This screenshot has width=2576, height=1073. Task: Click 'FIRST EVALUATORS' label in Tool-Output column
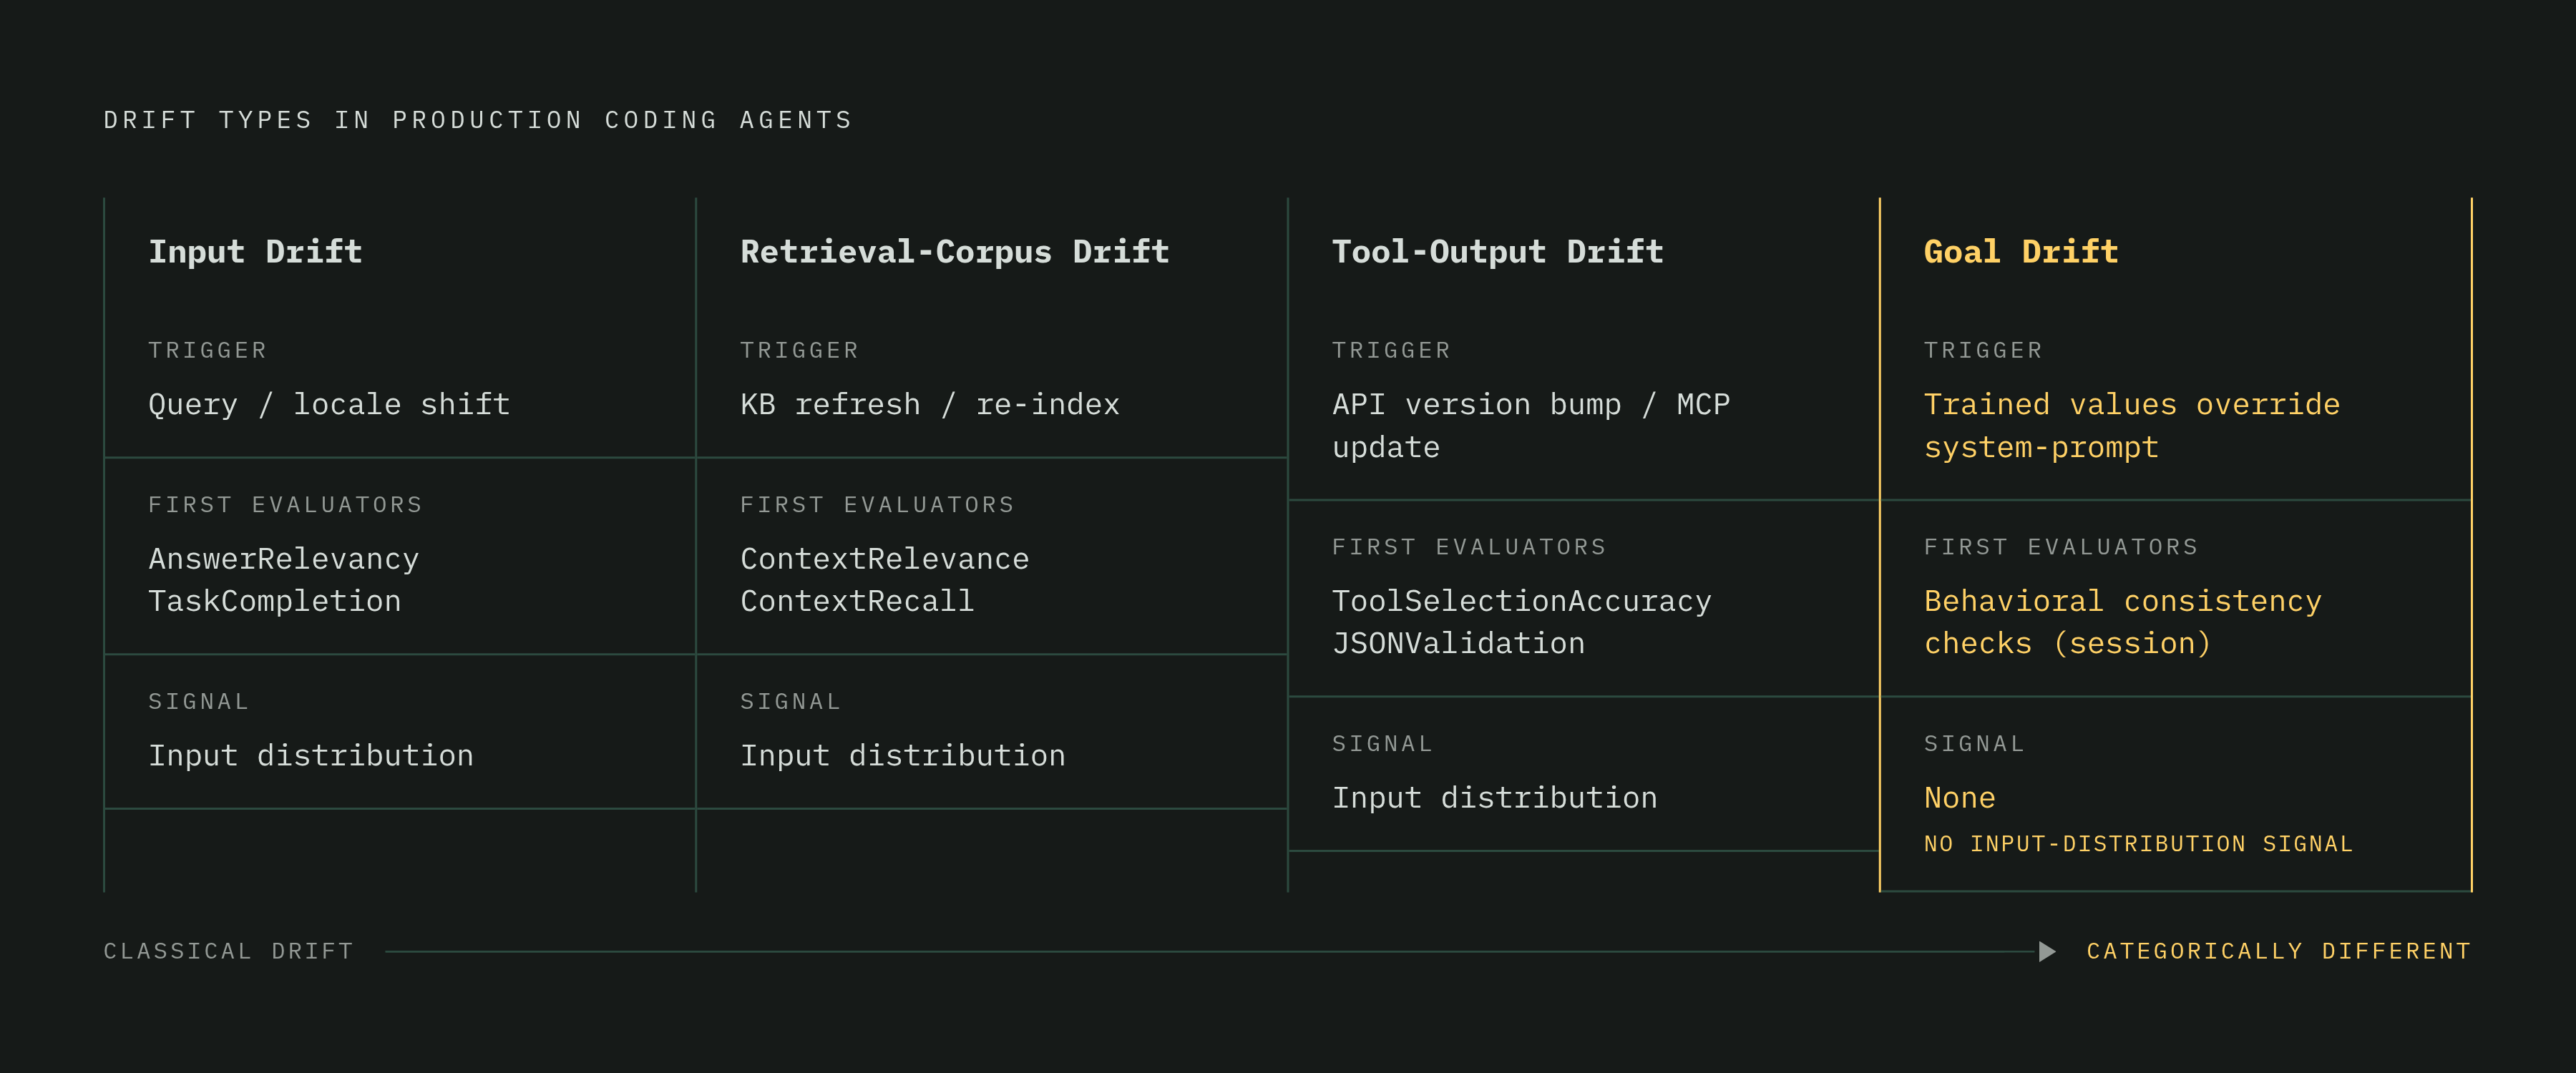1470,546
